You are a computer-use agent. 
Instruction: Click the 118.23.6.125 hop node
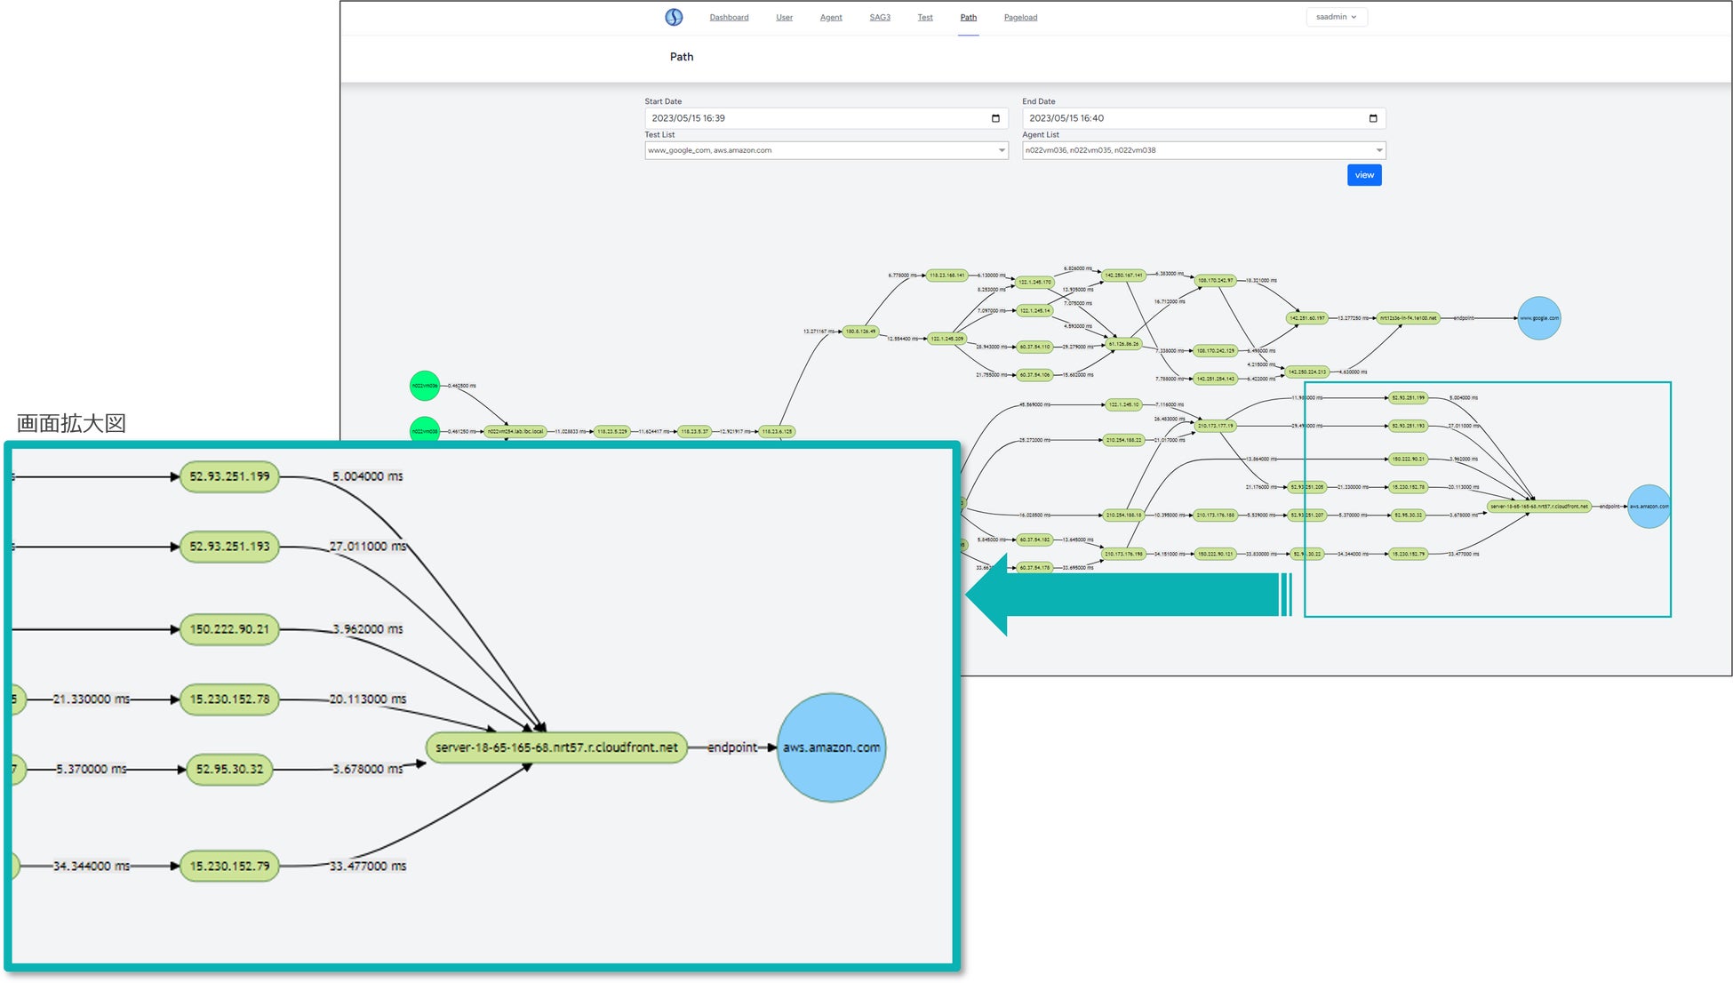[x=778, y=432]
